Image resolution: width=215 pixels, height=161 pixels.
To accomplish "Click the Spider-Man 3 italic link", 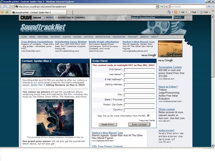I will click(38, 85).
